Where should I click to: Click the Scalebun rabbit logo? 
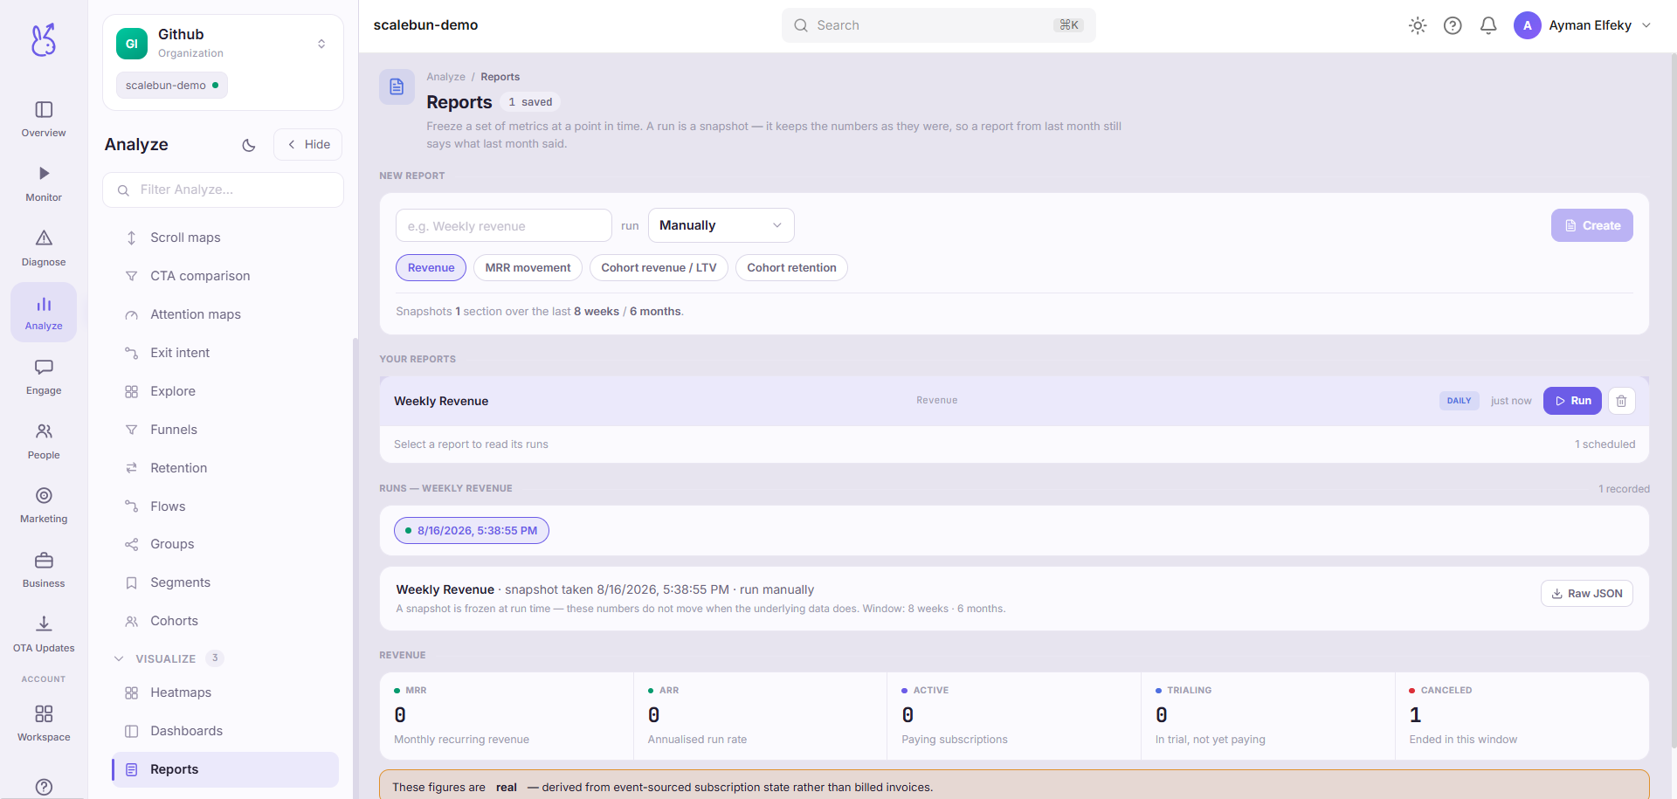tap(44, 40)
